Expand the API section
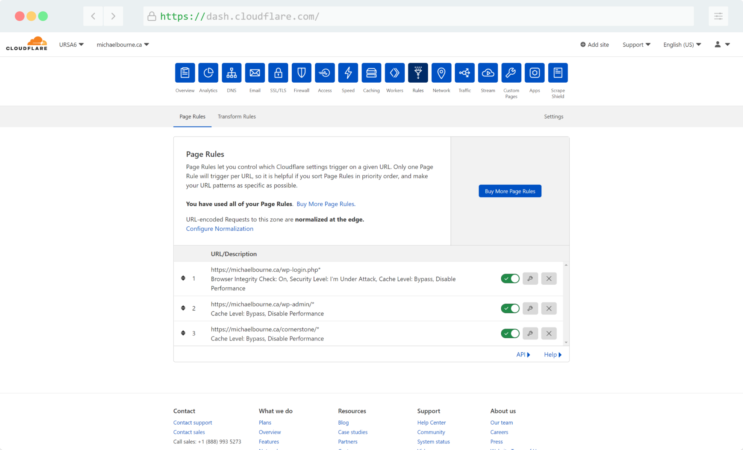The width and height of the screenshot is (743, 450). coord(523,354)
